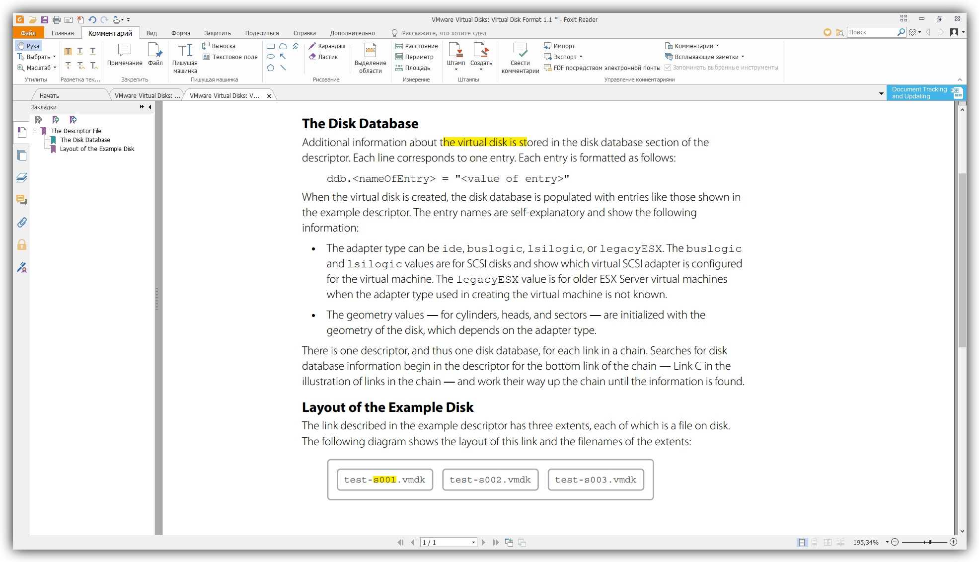Click Summarize comments (Свести комментарии) button

520,58
